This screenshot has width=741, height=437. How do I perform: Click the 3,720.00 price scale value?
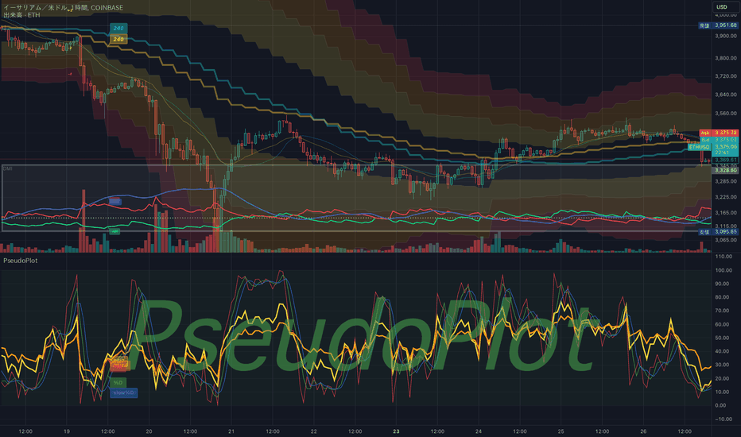725,76
